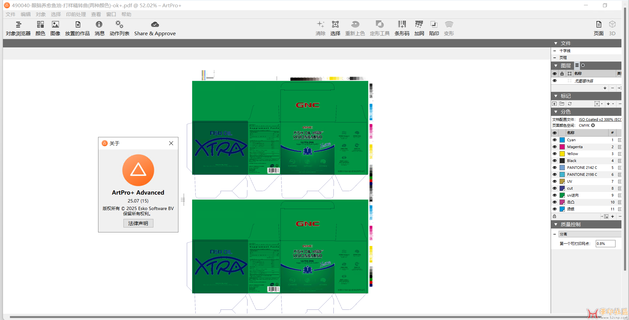Click the layers list view icon
This screenshot has height=320, width=629.
coord(577,65)
